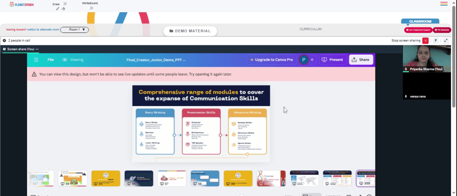Click the red stop sharing X

(x=425, y=41)
